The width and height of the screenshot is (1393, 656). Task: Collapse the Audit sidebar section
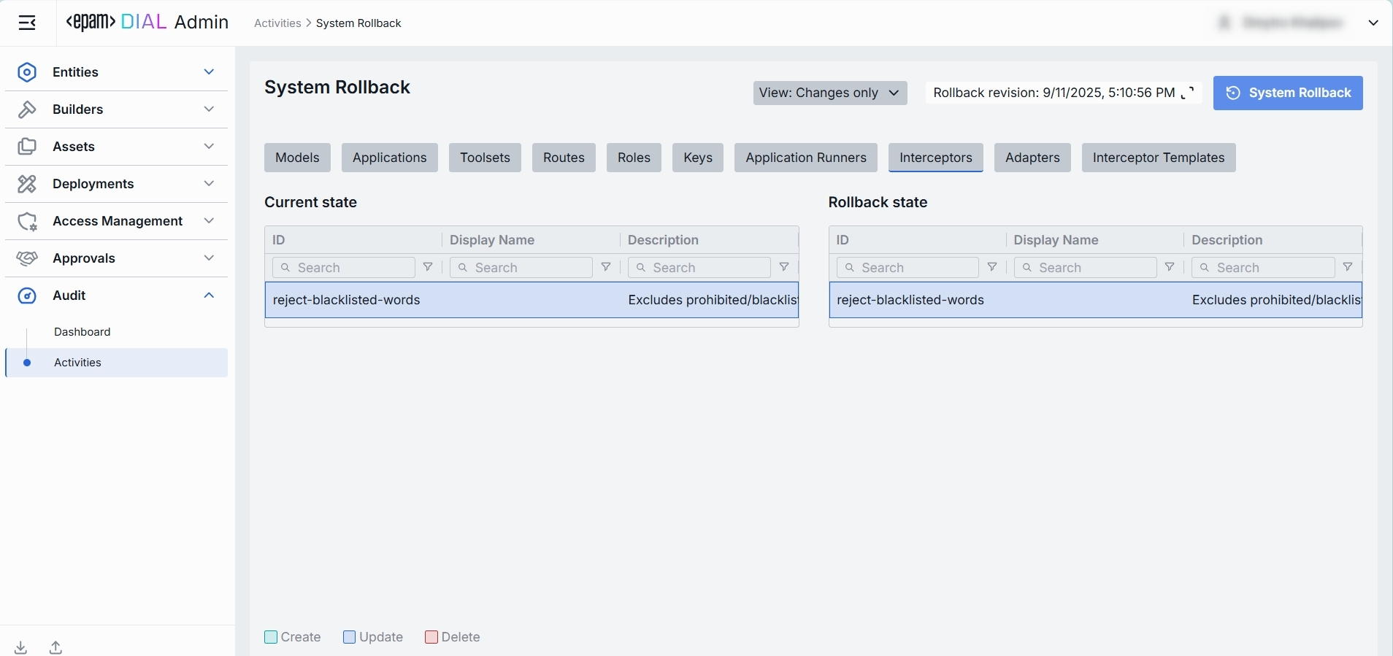pos(209,295)
